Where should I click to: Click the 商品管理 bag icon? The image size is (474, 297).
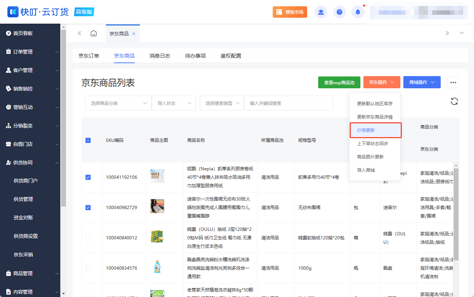click(8, 273)
